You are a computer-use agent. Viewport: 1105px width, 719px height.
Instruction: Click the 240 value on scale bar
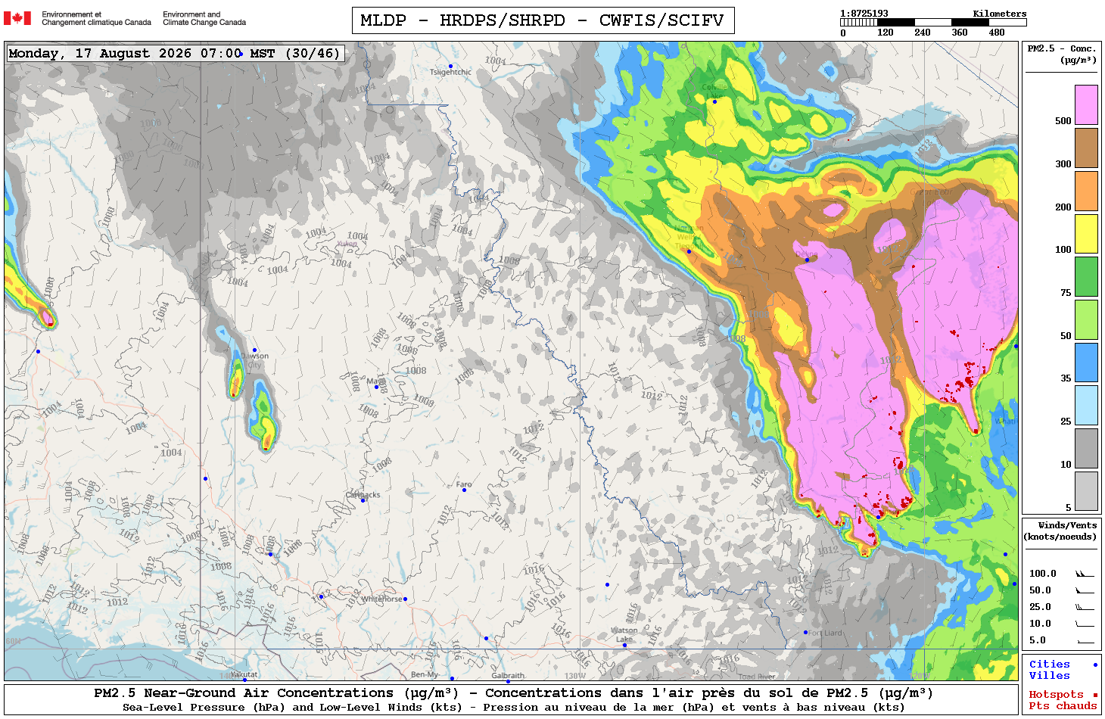tap(923, 33)
